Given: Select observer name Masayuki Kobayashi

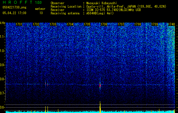Looking at the screenshot, I should click(x=102, y=3).
